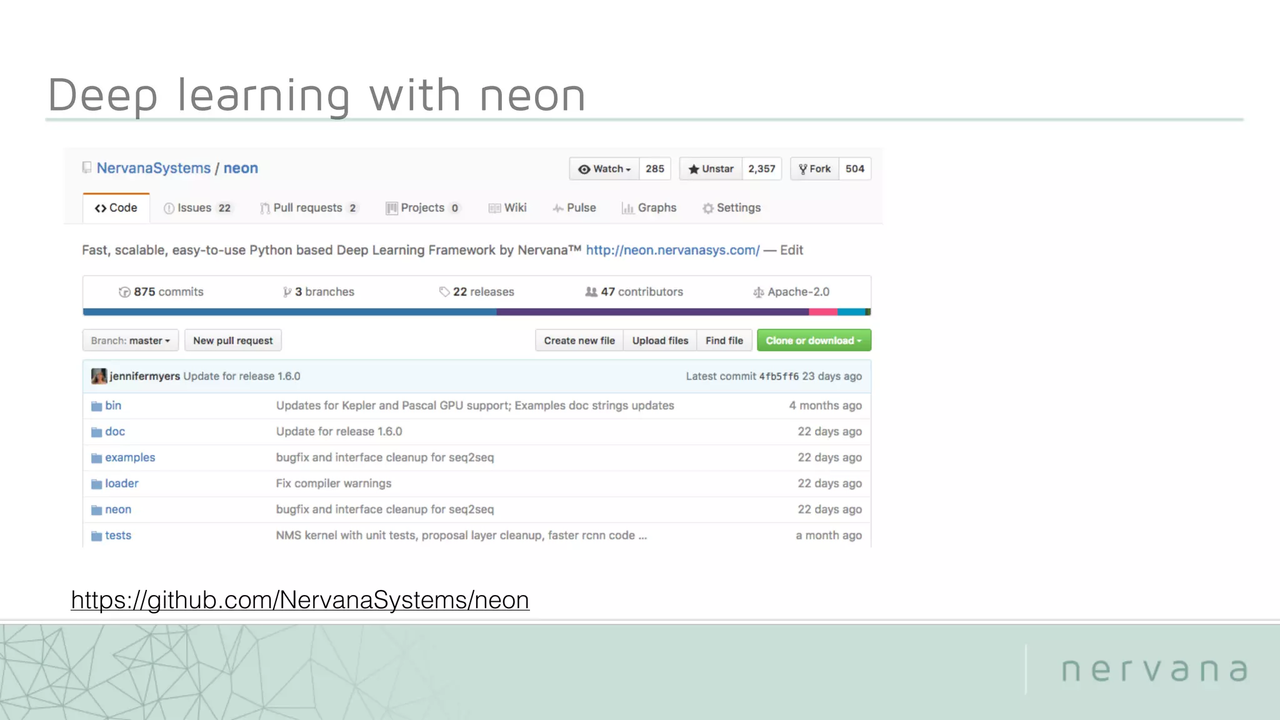Click the 285 watchers count
The width and height of the screenshot is (1280, 720).
(x=655, y=169)
